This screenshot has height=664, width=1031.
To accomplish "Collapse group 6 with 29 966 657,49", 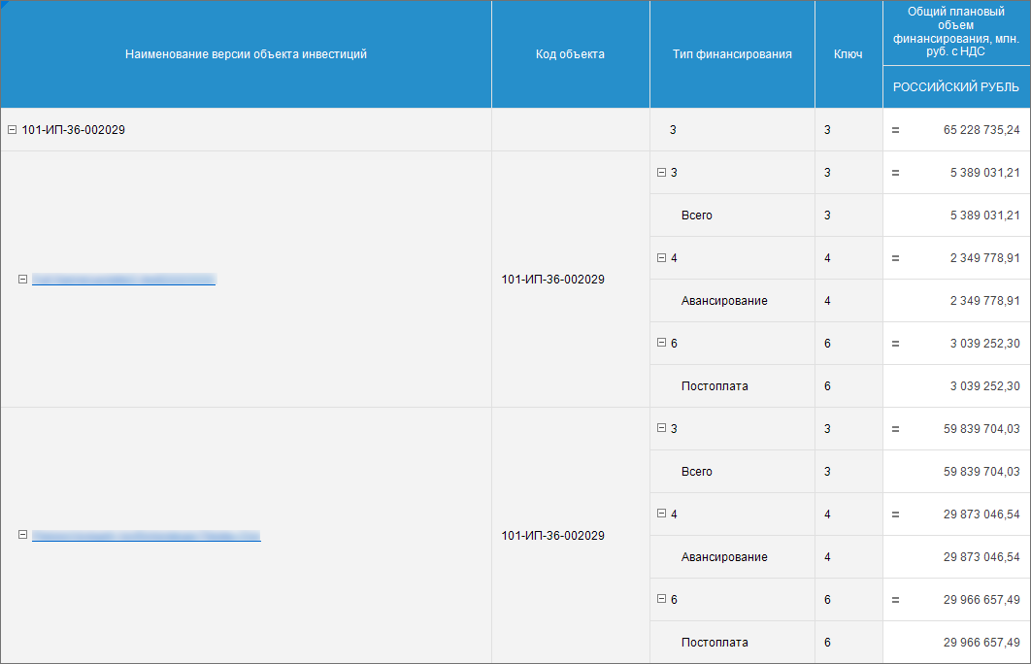I will (661, 599).
